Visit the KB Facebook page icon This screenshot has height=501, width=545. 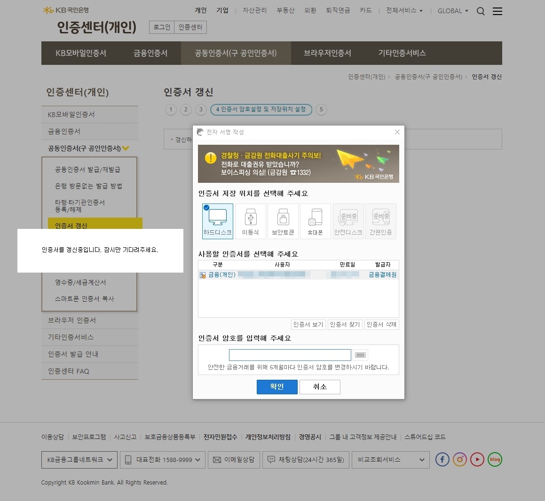click(x=442, y=460)
